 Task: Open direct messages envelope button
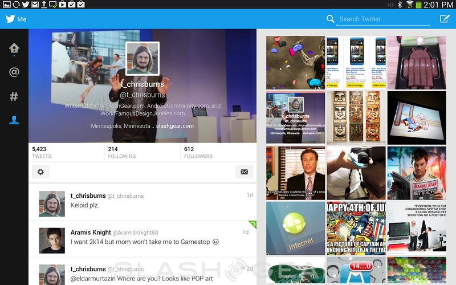[x=244, y=172]
